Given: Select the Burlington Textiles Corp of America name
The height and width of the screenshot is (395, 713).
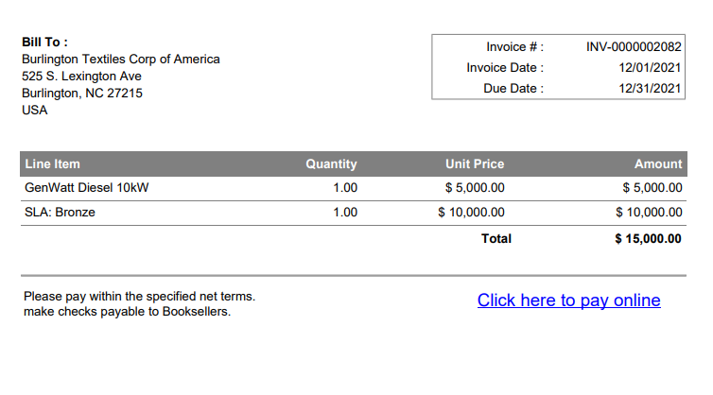Looking at the screenshot, I should tap(120, 60).
